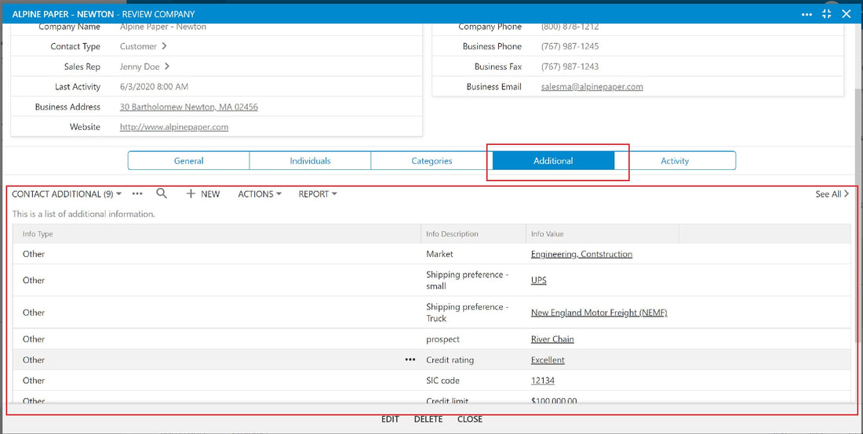This screenshot has width=863, height=434.
Task: Click the Company Phone (800) 878-1212 value
Action: [570, 27]
